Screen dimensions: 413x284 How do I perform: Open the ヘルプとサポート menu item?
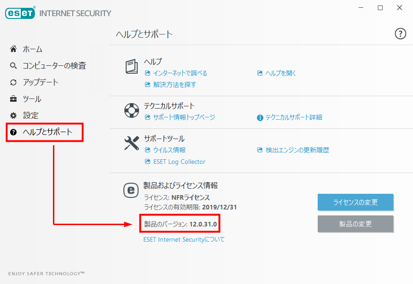pyautogui.click(x=45, y=132)
